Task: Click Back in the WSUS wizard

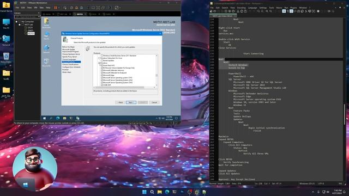Action: 120,102
